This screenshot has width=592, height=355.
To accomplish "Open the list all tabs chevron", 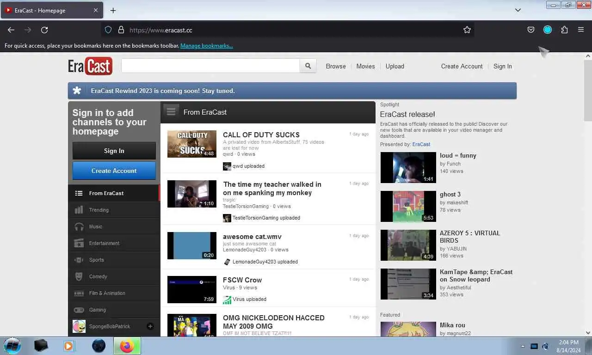I will 518,10.
